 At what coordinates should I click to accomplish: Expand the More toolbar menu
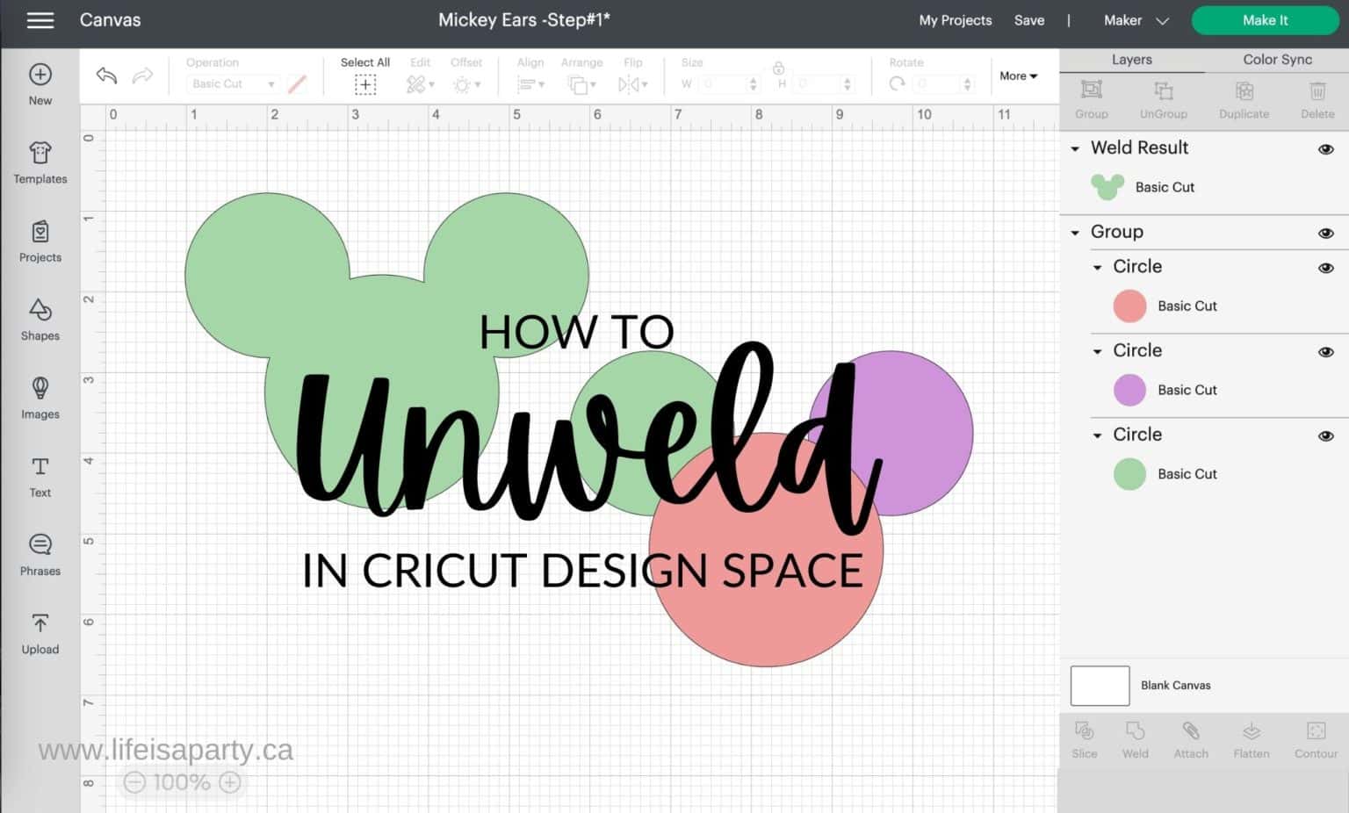(1017, 76)
